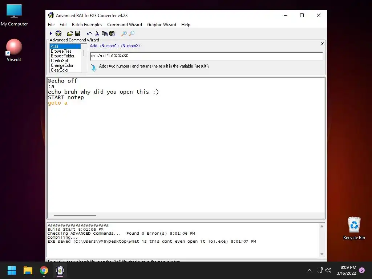Maximize the BAT to EXE Converter window

(302, 15)
